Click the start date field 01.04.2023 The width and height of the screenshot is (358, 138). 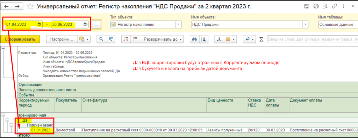tap(21, 24)
